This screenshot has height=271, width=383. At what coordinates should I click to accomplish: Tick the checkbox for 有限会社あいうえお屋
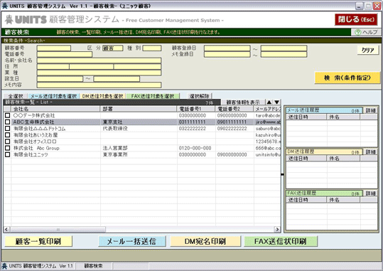point(8,134)
